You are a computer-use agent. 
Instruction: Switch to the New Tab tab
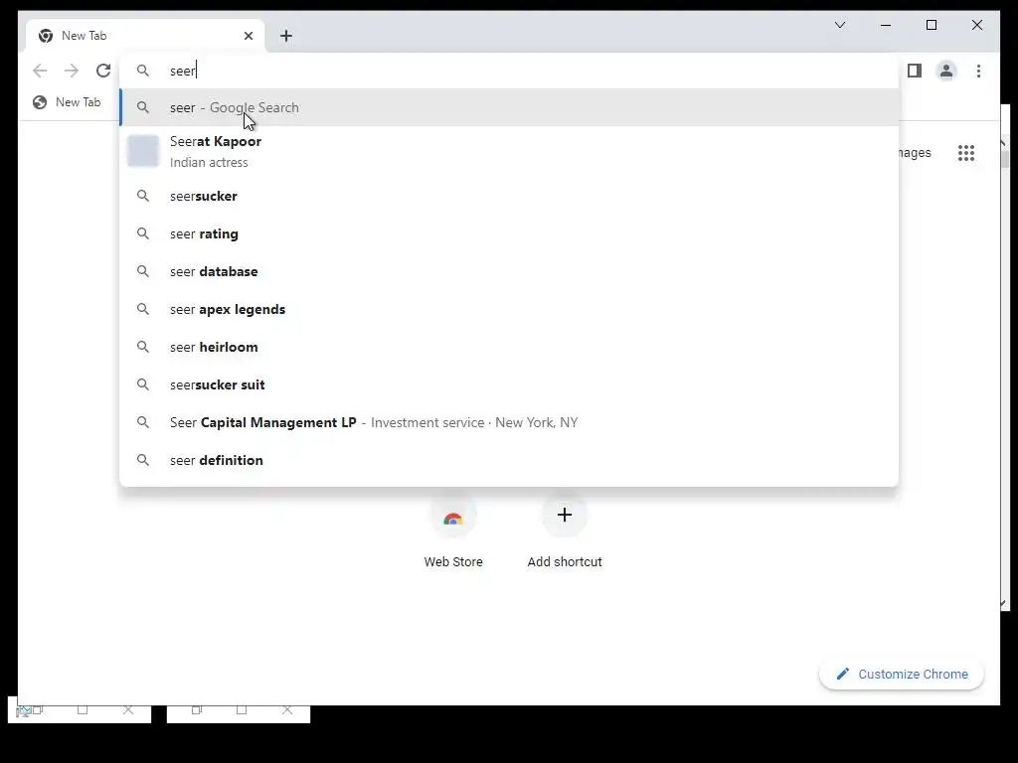[x=145, y=36]
